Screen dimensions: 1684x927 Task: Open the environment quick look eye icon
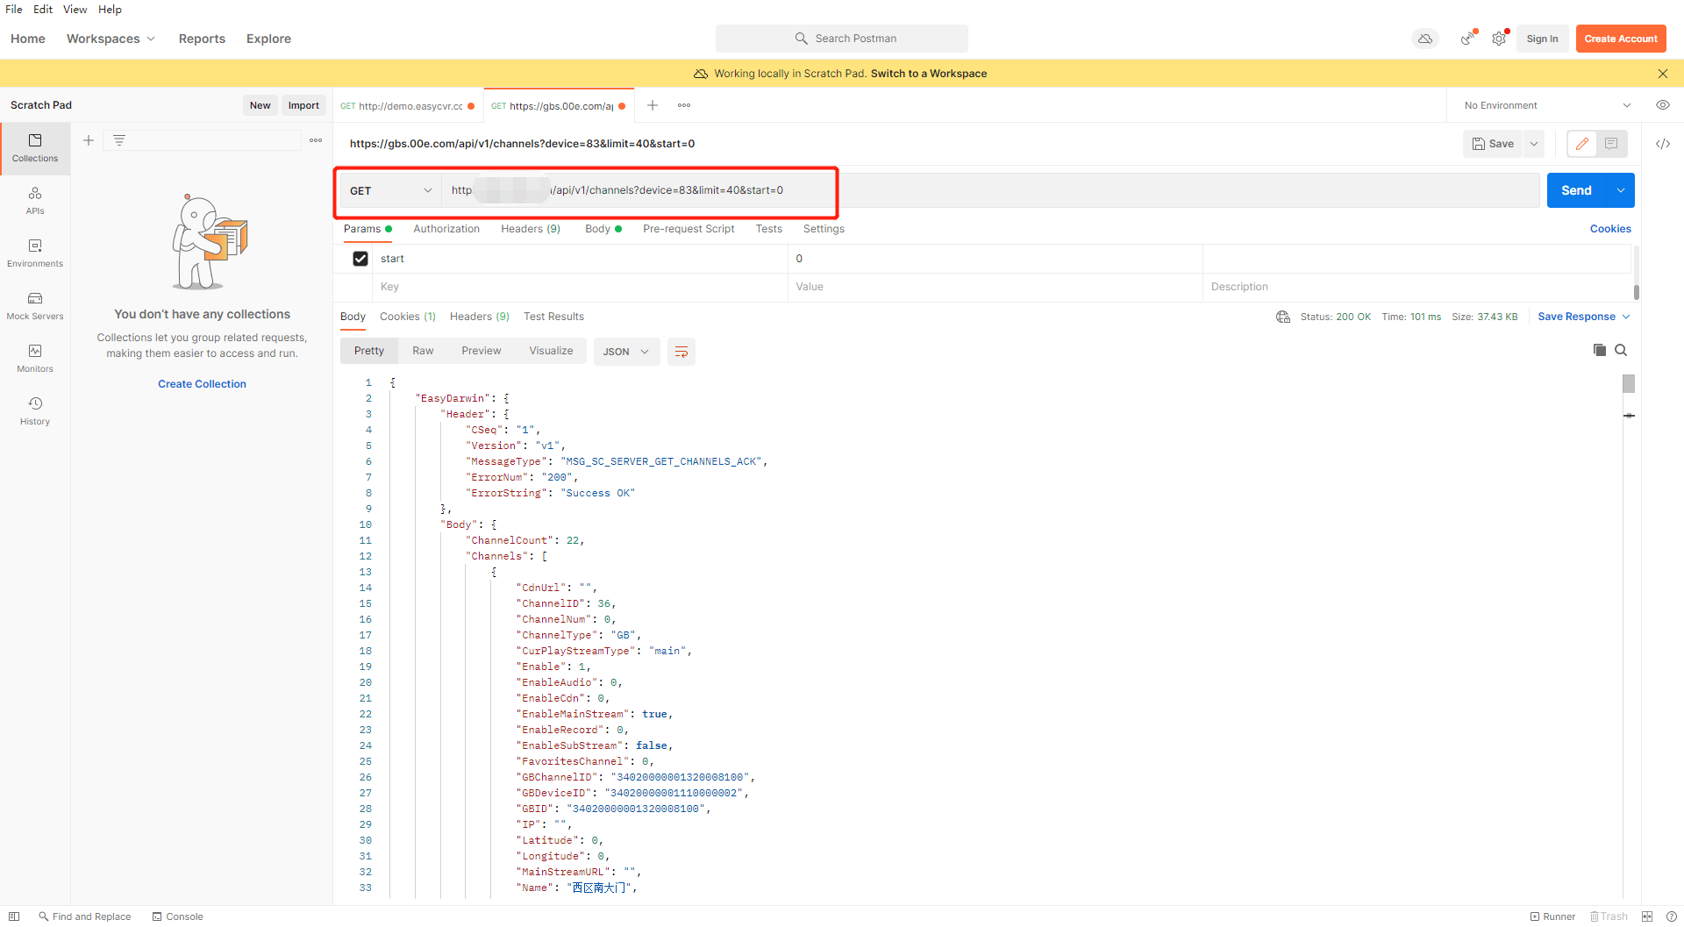(x=1663, y=105)
